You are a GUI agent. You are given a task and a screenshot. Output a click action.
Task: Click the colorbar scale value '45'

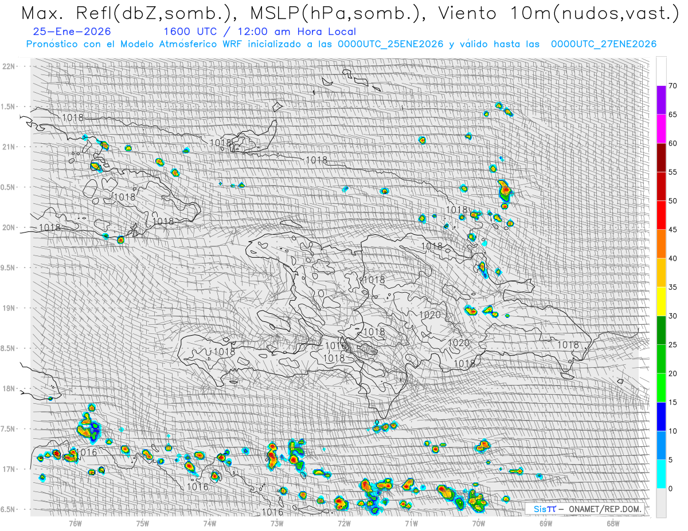[x=673, y=230]
